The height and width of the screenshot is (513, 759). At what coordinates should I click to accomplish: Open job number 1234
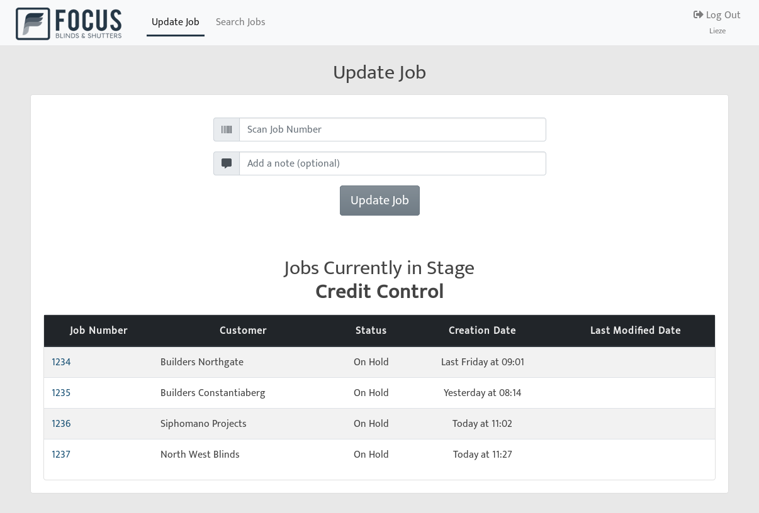[61, 362]
